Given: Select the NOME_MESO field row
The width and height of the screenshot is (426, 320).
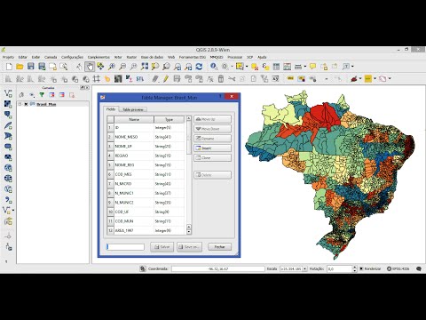Looking at the screenshot, I should 146,137.
